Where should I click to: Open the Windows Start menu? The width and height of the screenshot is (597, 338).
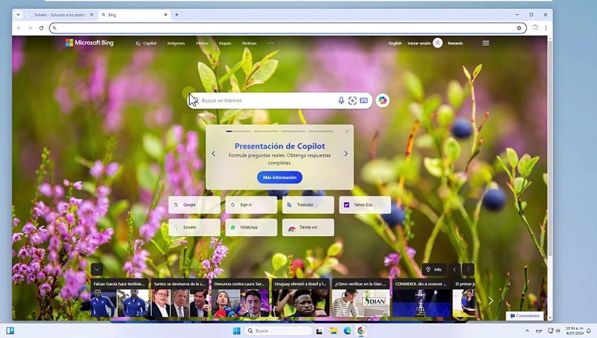(x=237, y=331)
